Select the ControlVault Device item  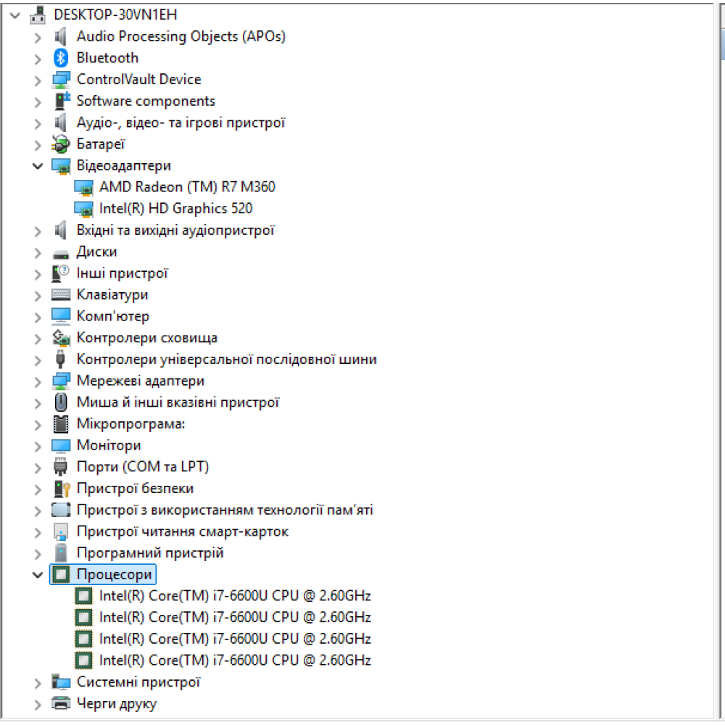coord(138,80)
